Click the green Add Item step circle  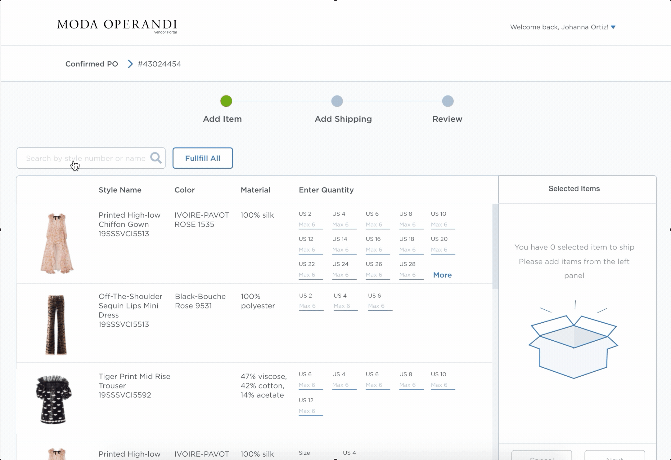pyautogui.click(x=226, y=101)
